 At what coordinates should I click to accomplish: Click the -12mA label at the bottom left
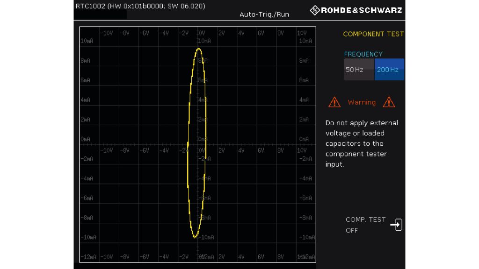click(x=88, y=257)
